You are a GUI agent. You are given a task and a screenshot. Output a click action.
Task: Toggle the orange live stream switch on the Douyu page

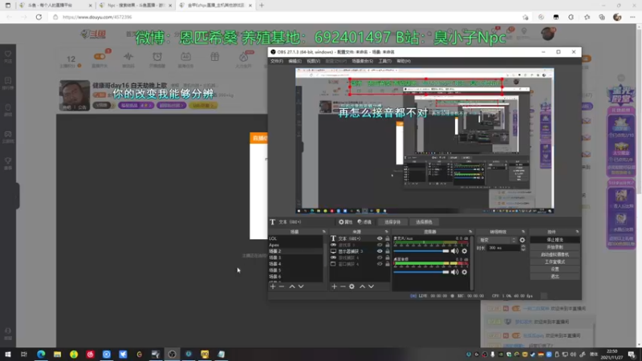(x=99, y=56)
